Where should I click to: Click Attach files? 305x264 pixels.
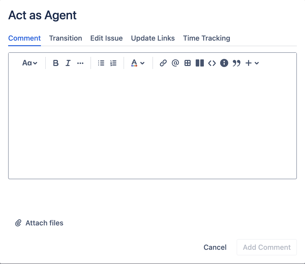[x=39, y=223]
